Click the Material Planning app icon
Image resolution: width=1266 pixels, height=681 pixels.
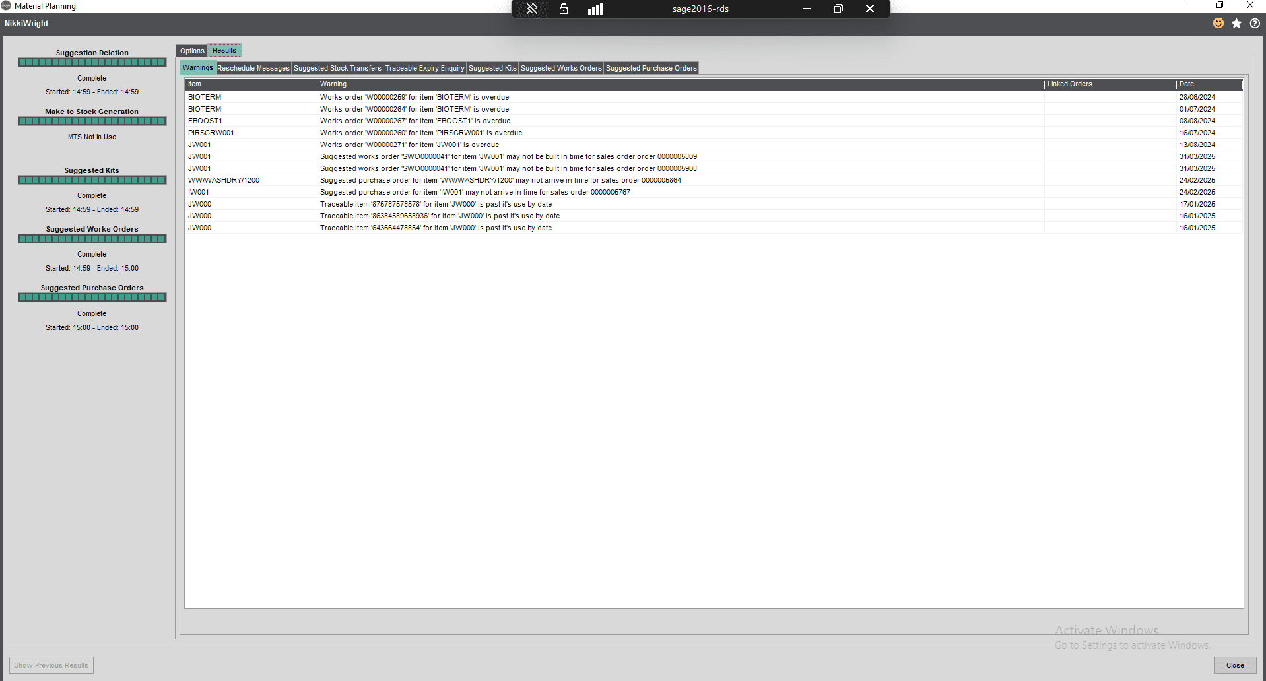pyautogui.click(x=6, y=5)
